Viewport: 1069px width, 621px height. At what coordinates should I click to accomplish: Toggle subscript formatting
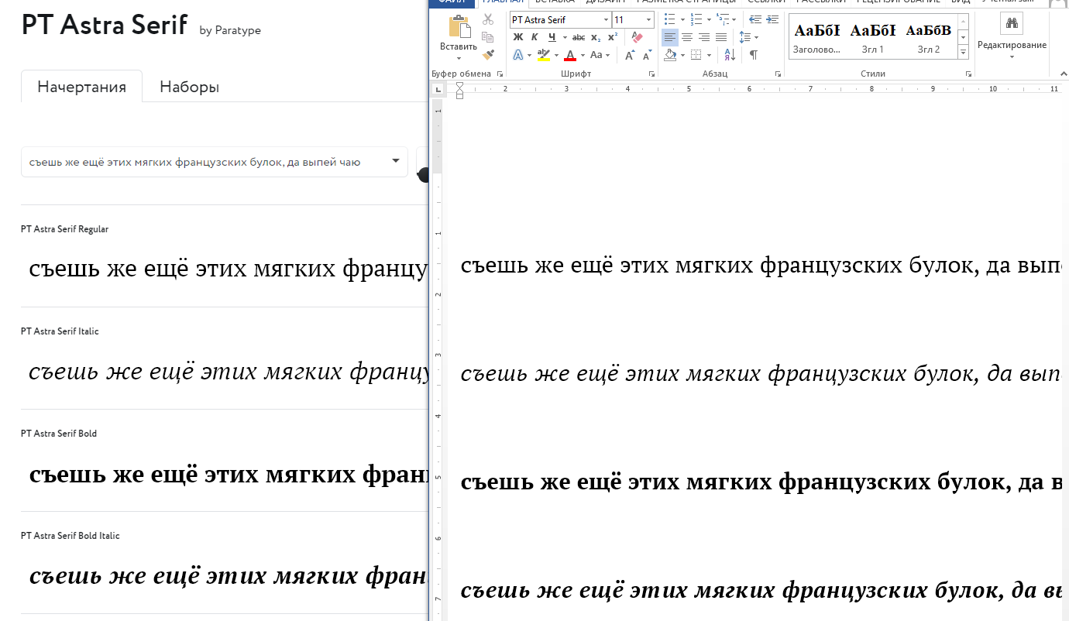click(595, 37)
